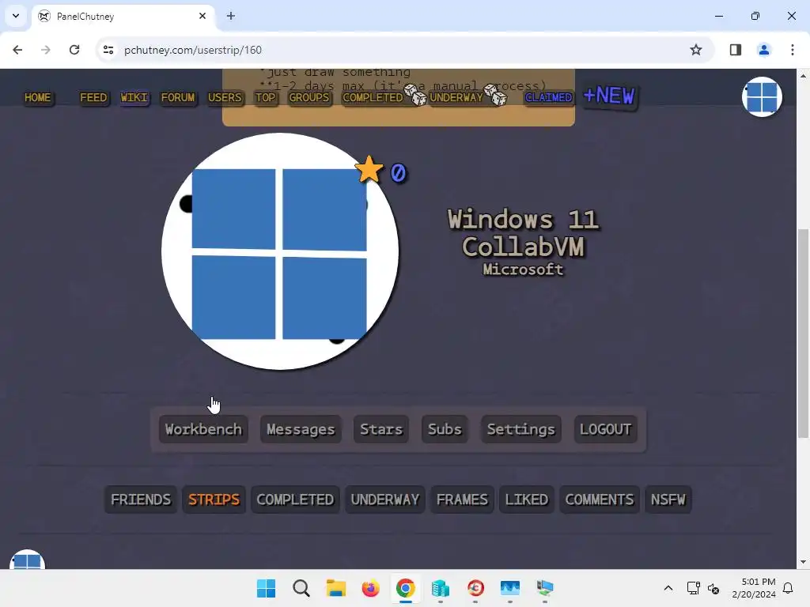810x607 pixels.
Task: Switch to the FRIENDS tab
Action: [x=141, y=500]
